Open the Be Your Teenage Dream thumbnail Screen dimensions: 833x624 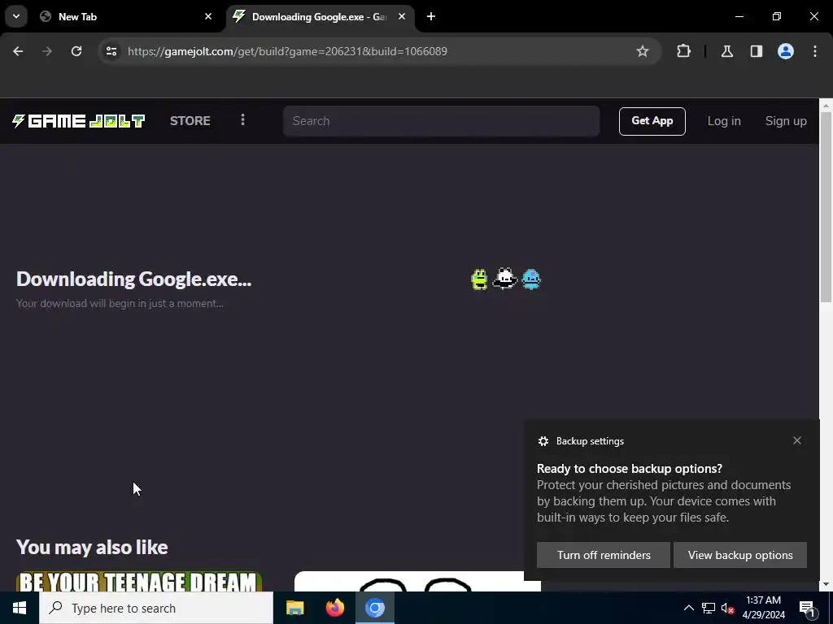pyautogui.click(x=139, y=581)
